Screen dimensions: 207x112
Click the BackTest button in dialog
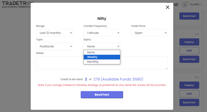102,95
